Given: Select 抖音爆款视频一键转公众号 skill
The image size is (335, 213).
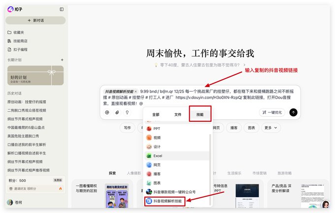Looking at the screenshot, I should (x=177, y=192).
